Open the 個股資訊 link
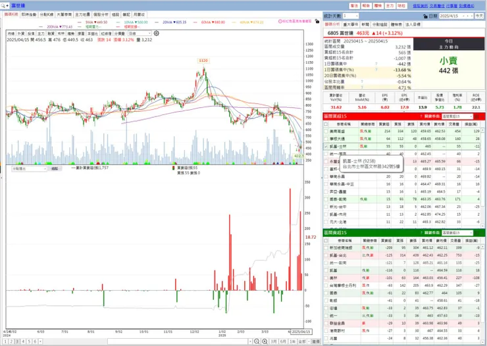Viewport: 487px width, 346px height. [x=420, y=6]
